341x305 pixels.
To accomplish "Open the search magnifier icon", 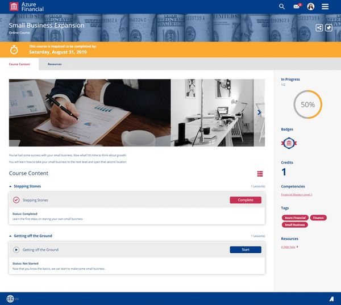I will point(282,6).
